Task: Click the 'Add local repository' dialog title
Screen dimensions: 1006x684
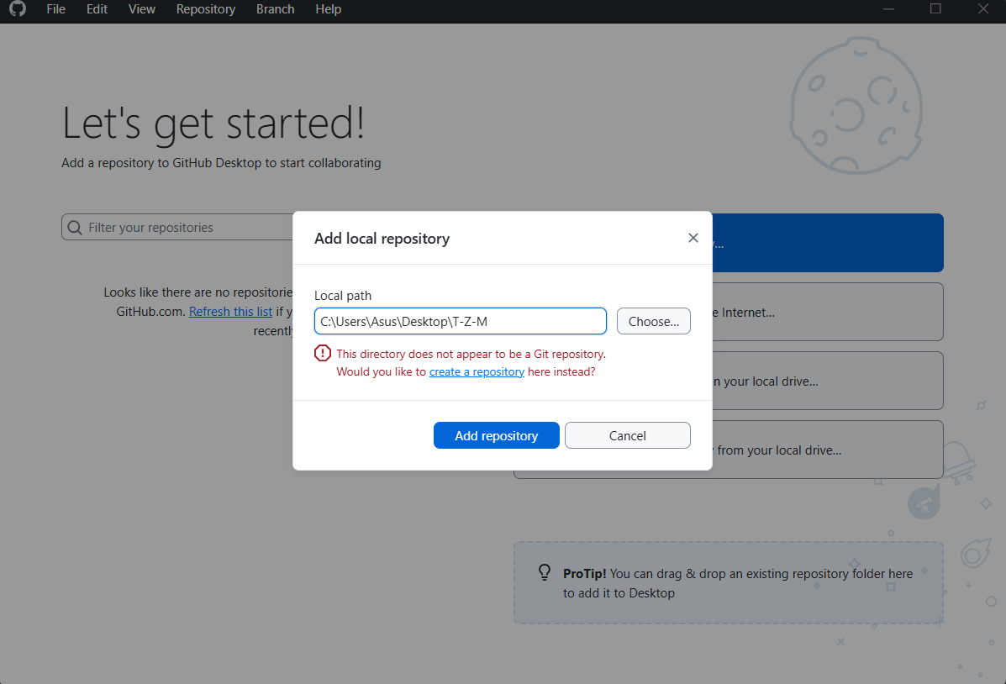Action: click(382, 239)
